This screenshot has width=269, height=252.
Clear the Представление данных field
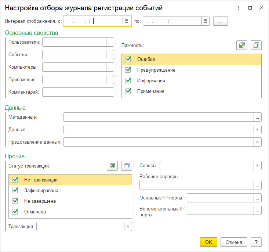(x=257, y=142)
